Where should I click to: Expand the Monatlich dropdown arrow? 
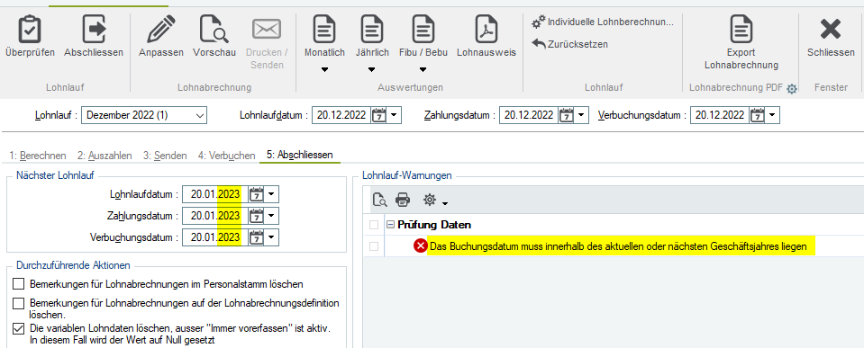324,70
